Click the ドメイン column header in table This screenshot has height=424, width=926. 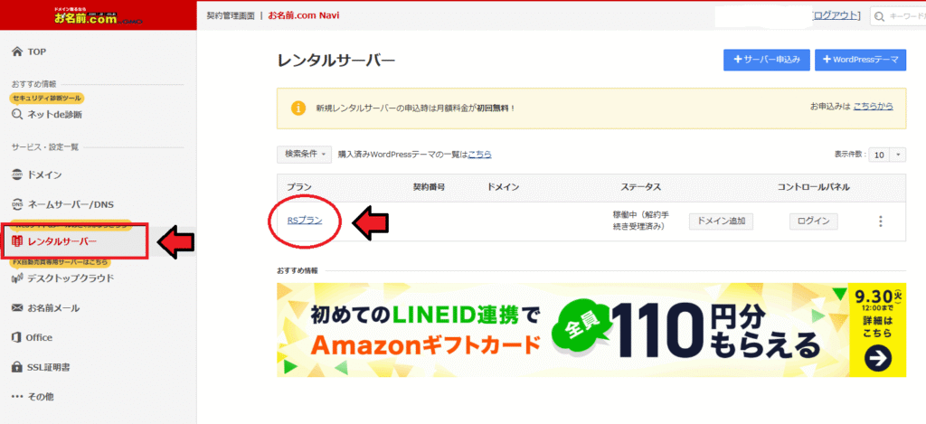coord(503,187)
